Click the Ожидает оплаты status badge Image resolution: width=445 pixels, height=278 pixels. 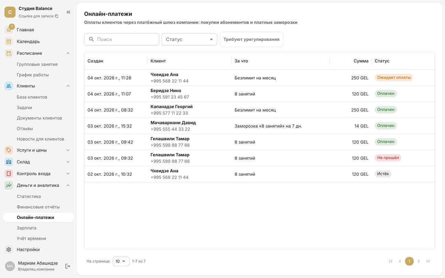394,78
